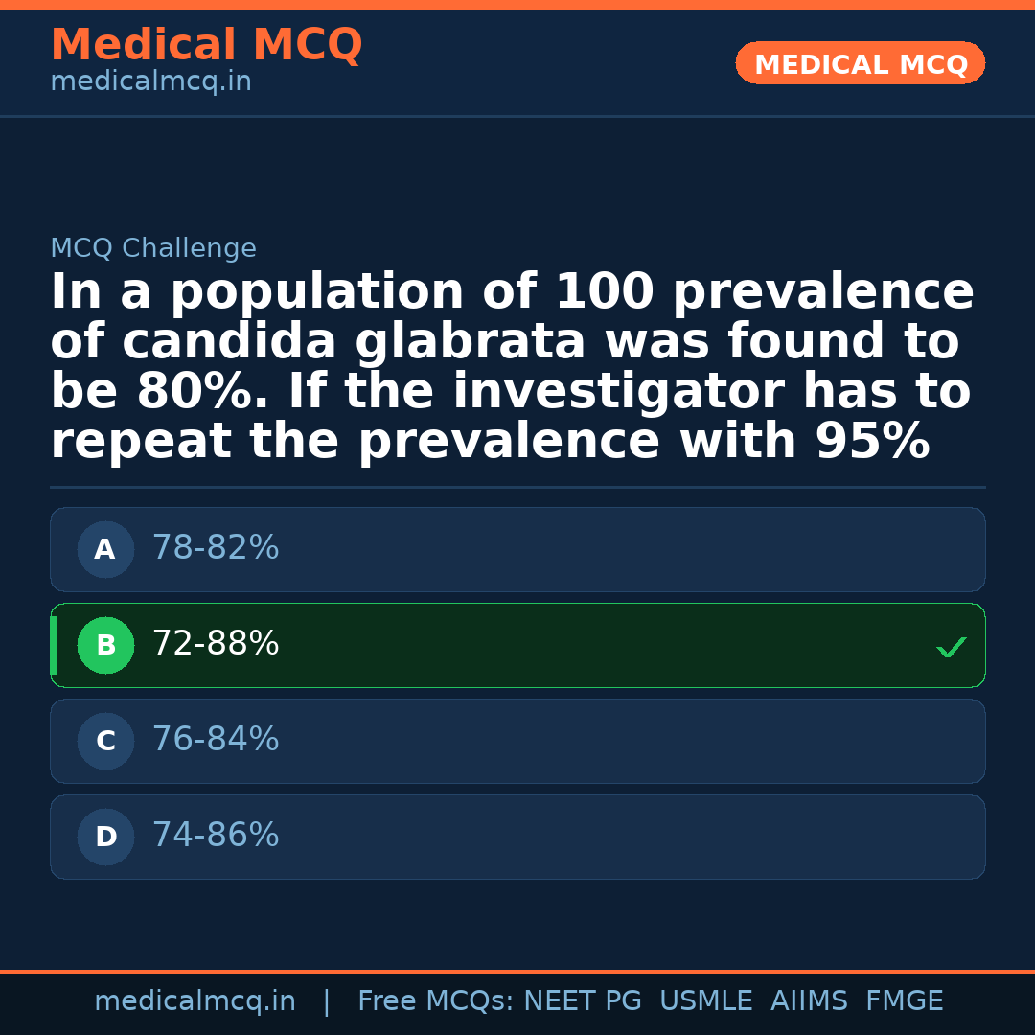Click the letter C circle icon
The width and height of the screenshot is (1035, 1035).
point(105,742)
